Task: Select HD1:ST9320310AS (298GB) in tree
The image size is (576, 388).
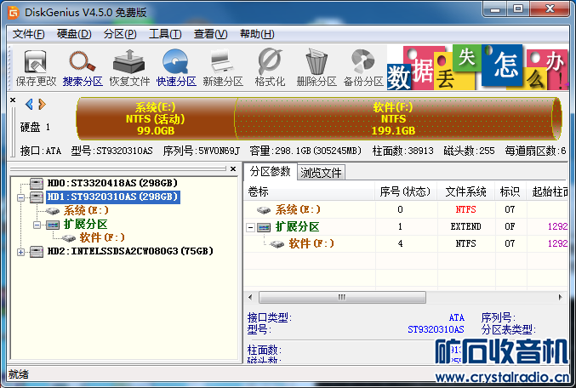Action: click(x=112, y=197)
